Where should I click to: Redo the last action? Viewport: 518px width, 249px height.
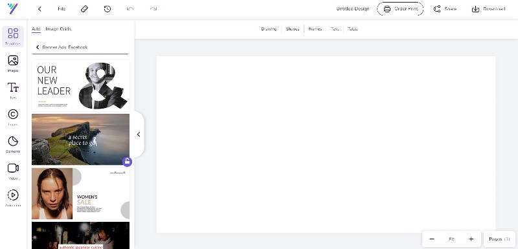pyautogui.click(x=153, y=9)
